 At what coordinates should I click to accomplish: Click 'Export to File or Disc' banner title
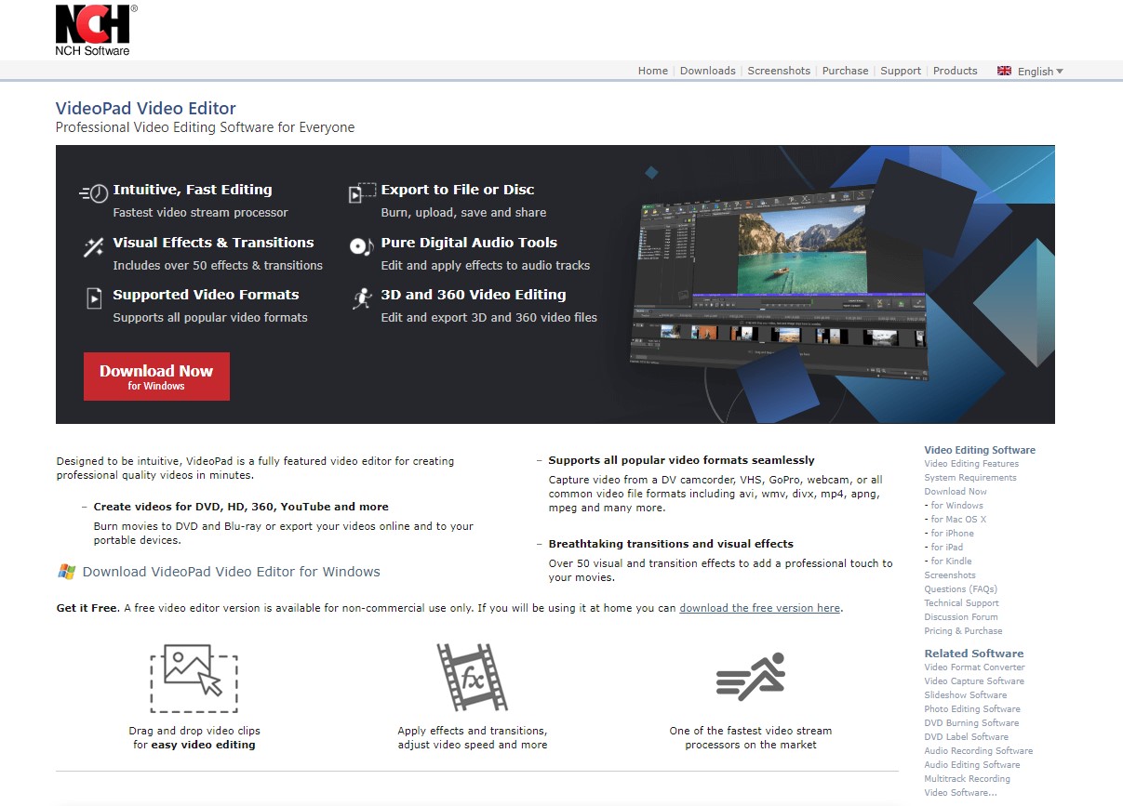pos(458,190)
